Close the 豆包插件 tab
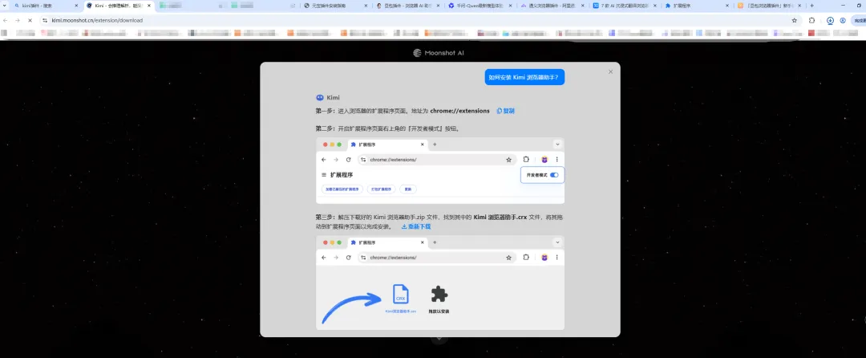This screenshot has width=866, height=358. point(438,6)
